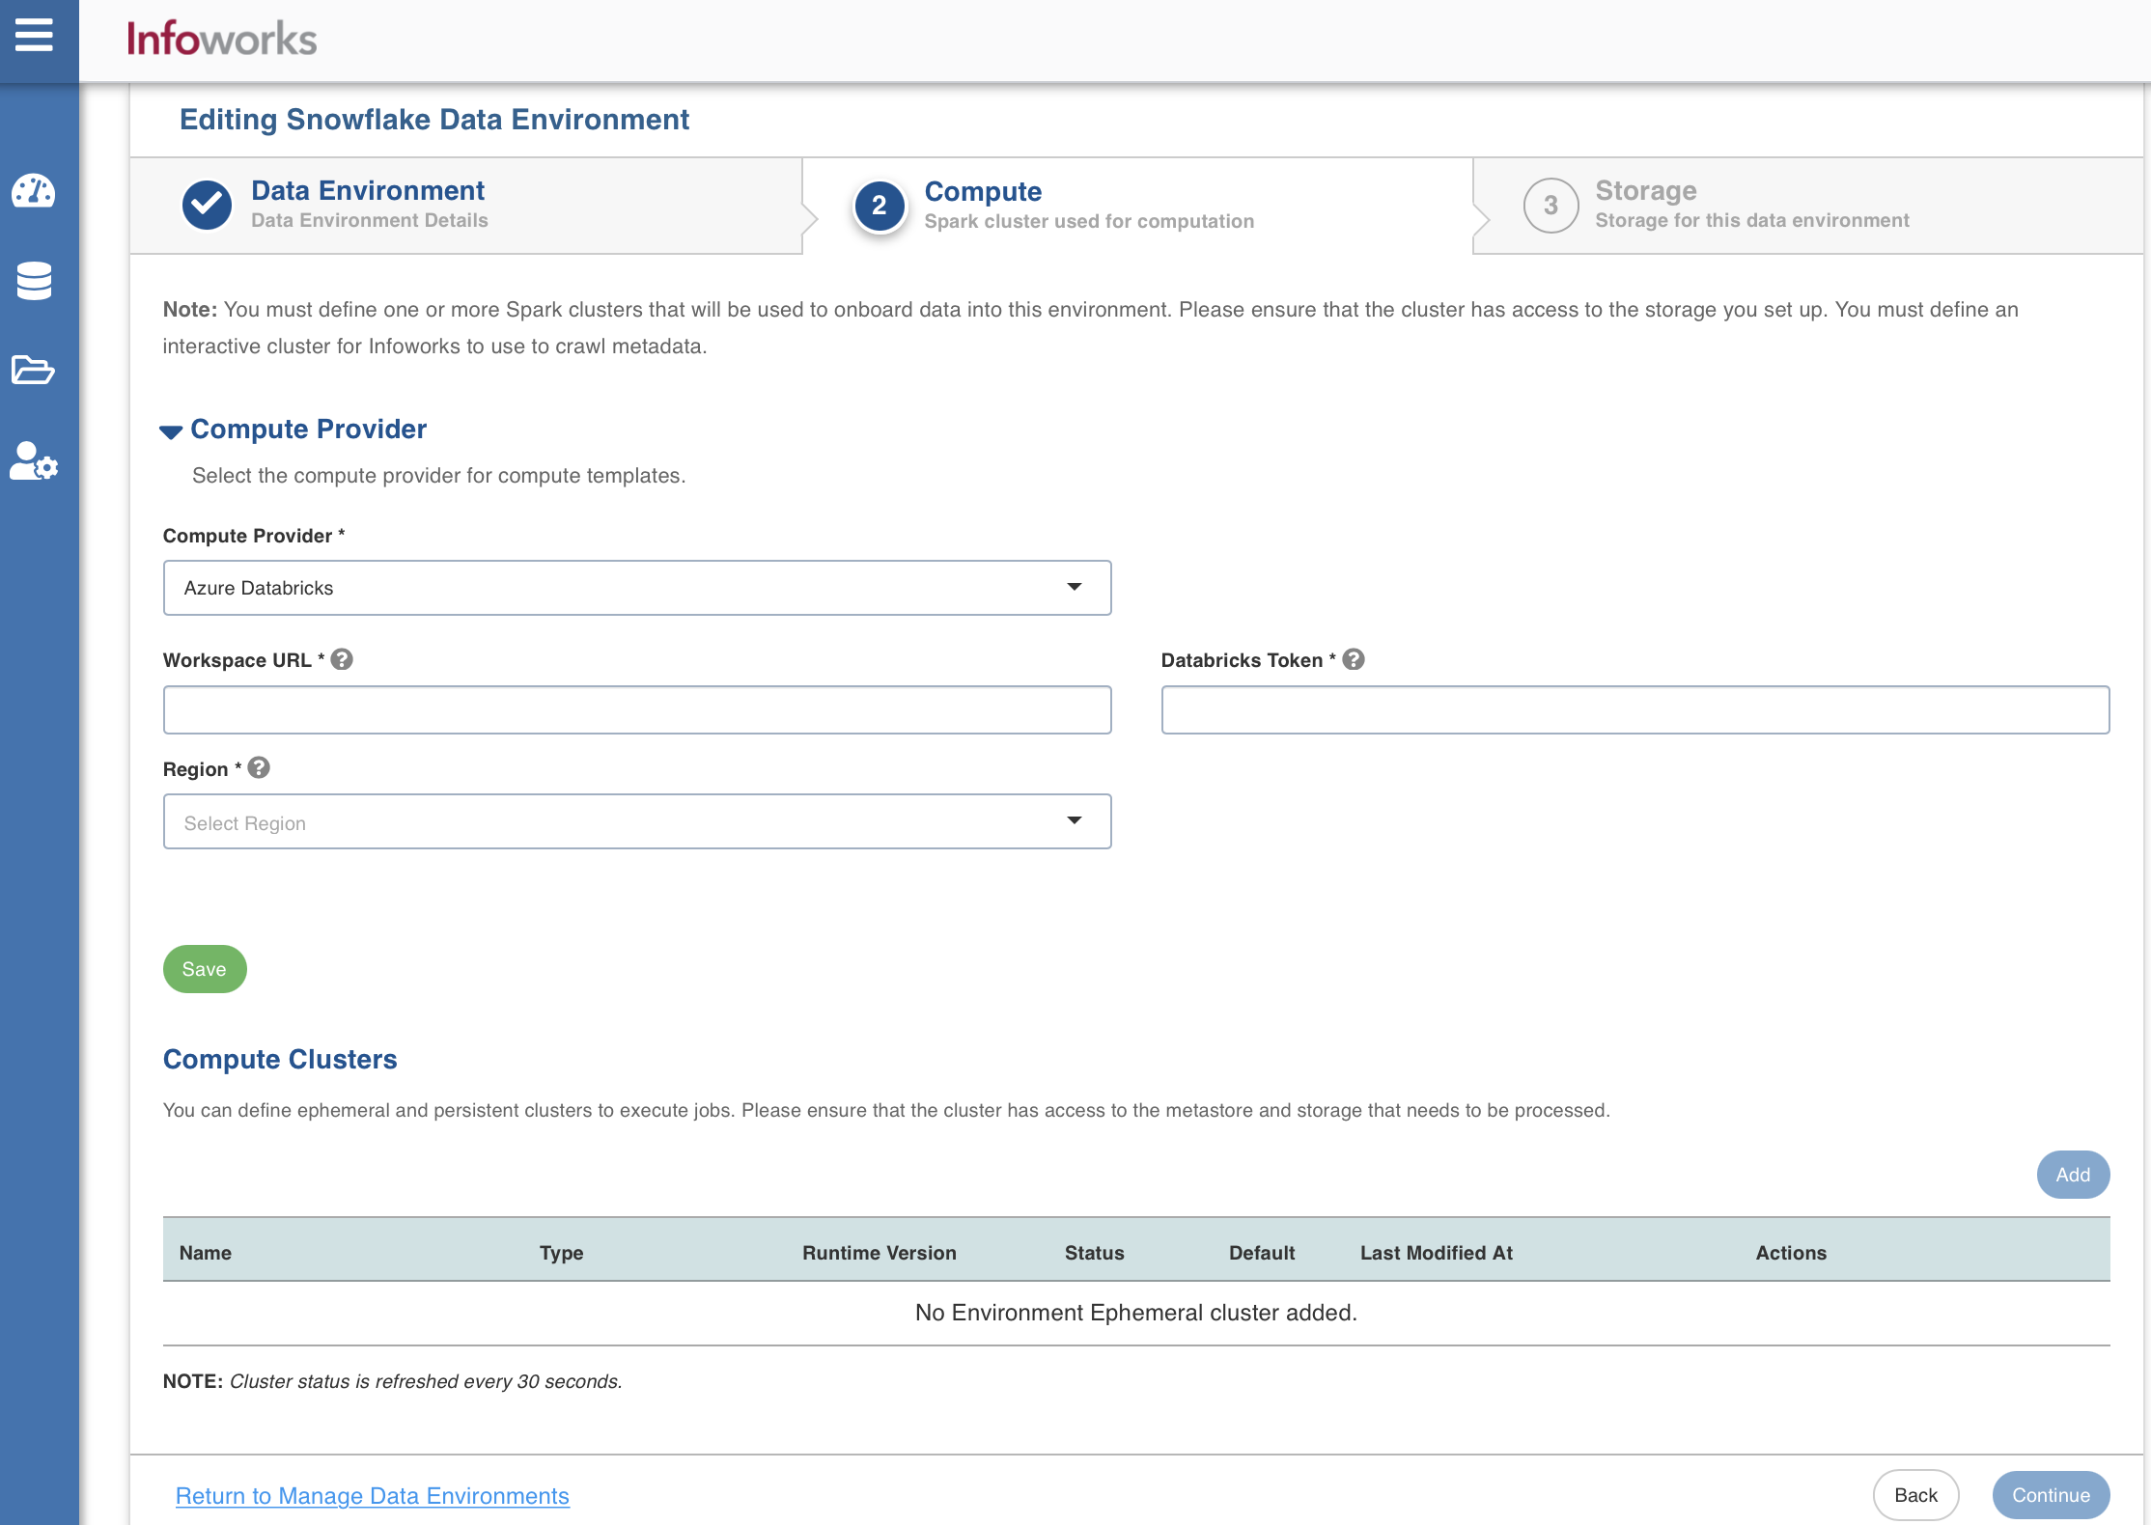
Task: Click the Default column header
Action: click(x=1262, y=1253)
